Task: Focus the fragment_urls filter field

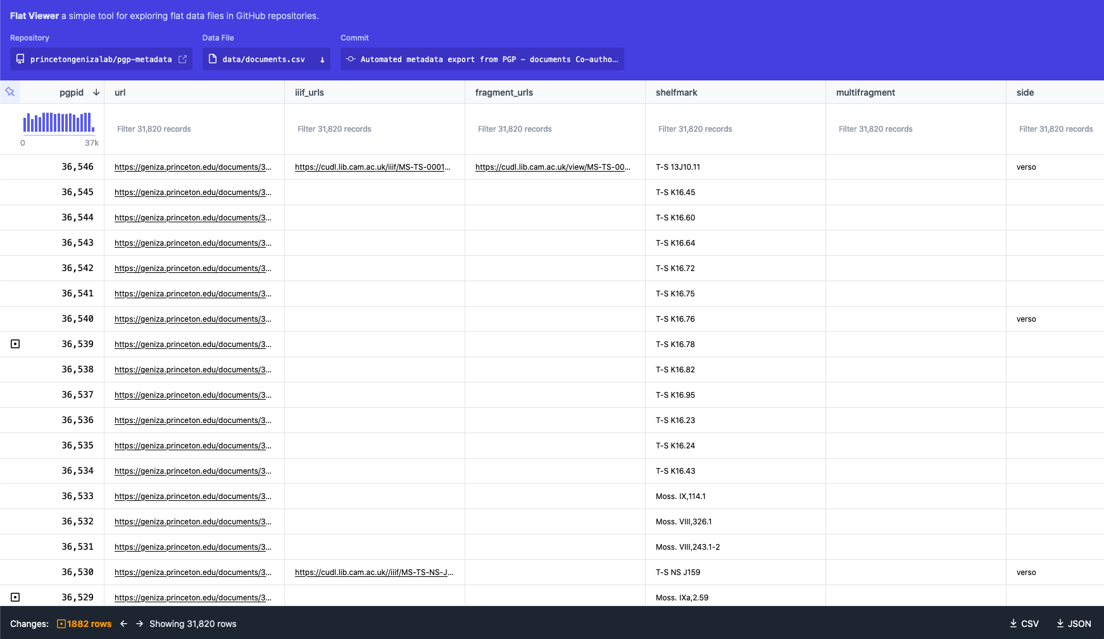Action: click(555, 129)
